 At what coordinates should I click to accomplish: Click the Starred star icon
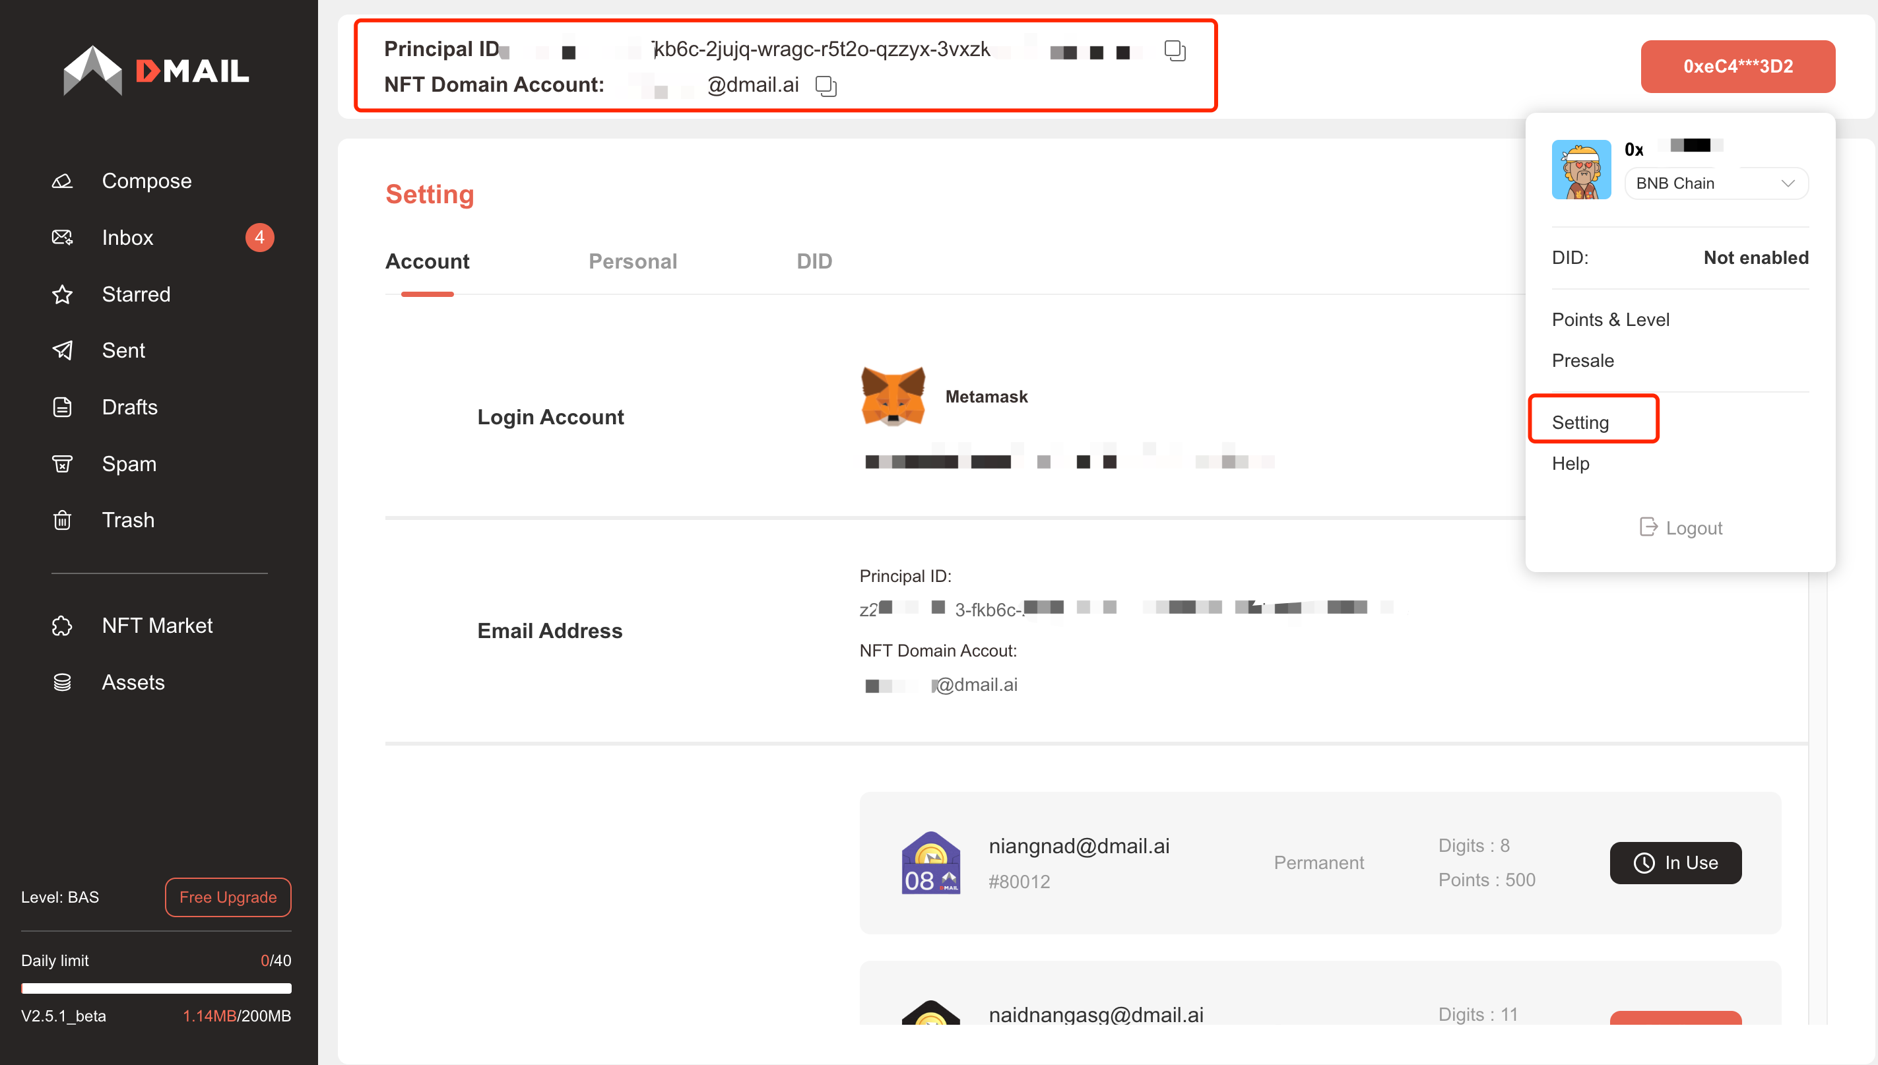(62, 294)
